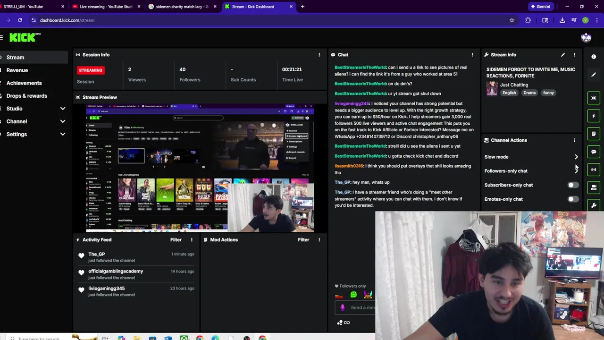Screen dimensions: 604x340
Task: Click the Just Chatting category thumbnail
Action: 492,89
